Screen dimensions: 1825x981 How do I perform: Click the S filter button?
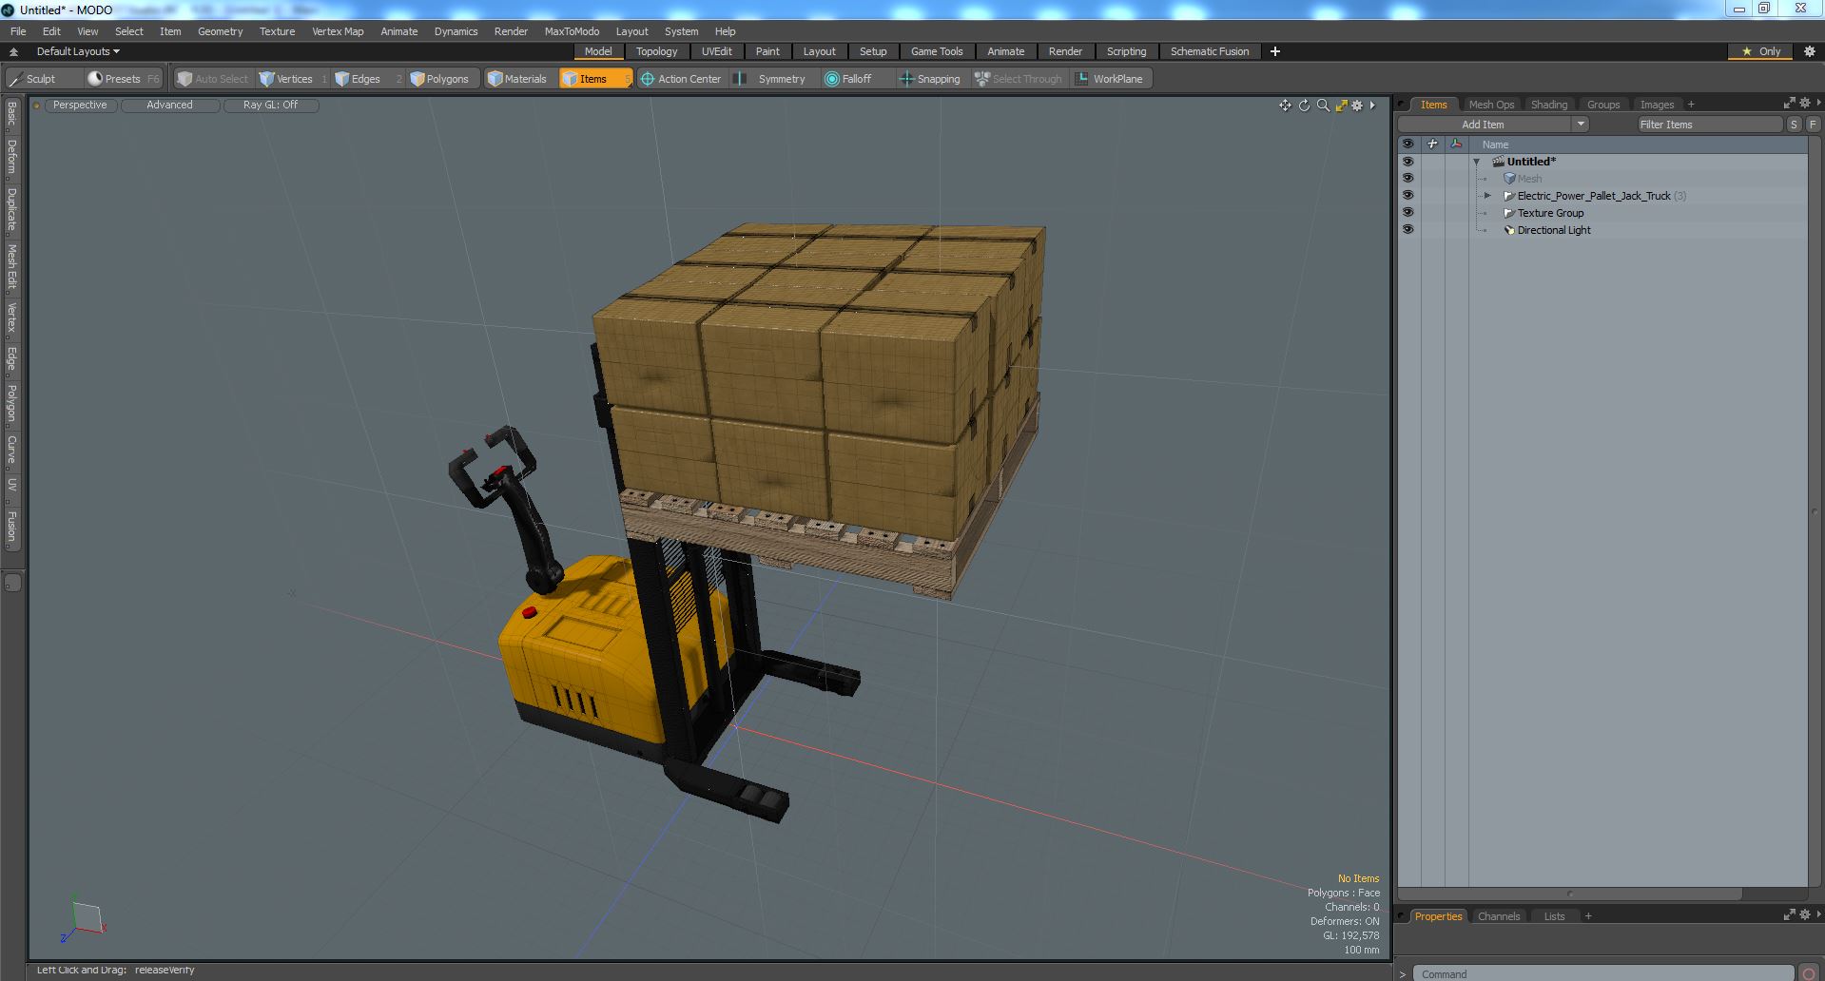tap(1794, 125)
